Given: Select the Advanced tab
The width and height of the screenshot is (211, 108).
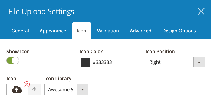Looking at the screenshot, I should click(140, 31).
